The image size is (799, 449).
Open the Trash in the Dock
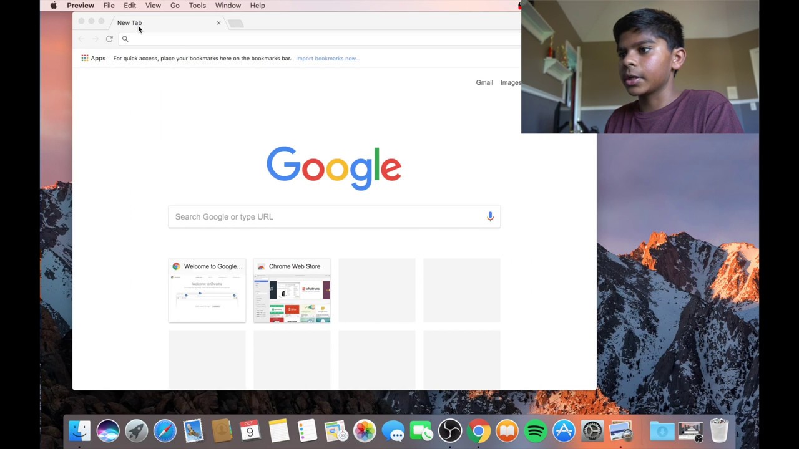pos(719,431)
